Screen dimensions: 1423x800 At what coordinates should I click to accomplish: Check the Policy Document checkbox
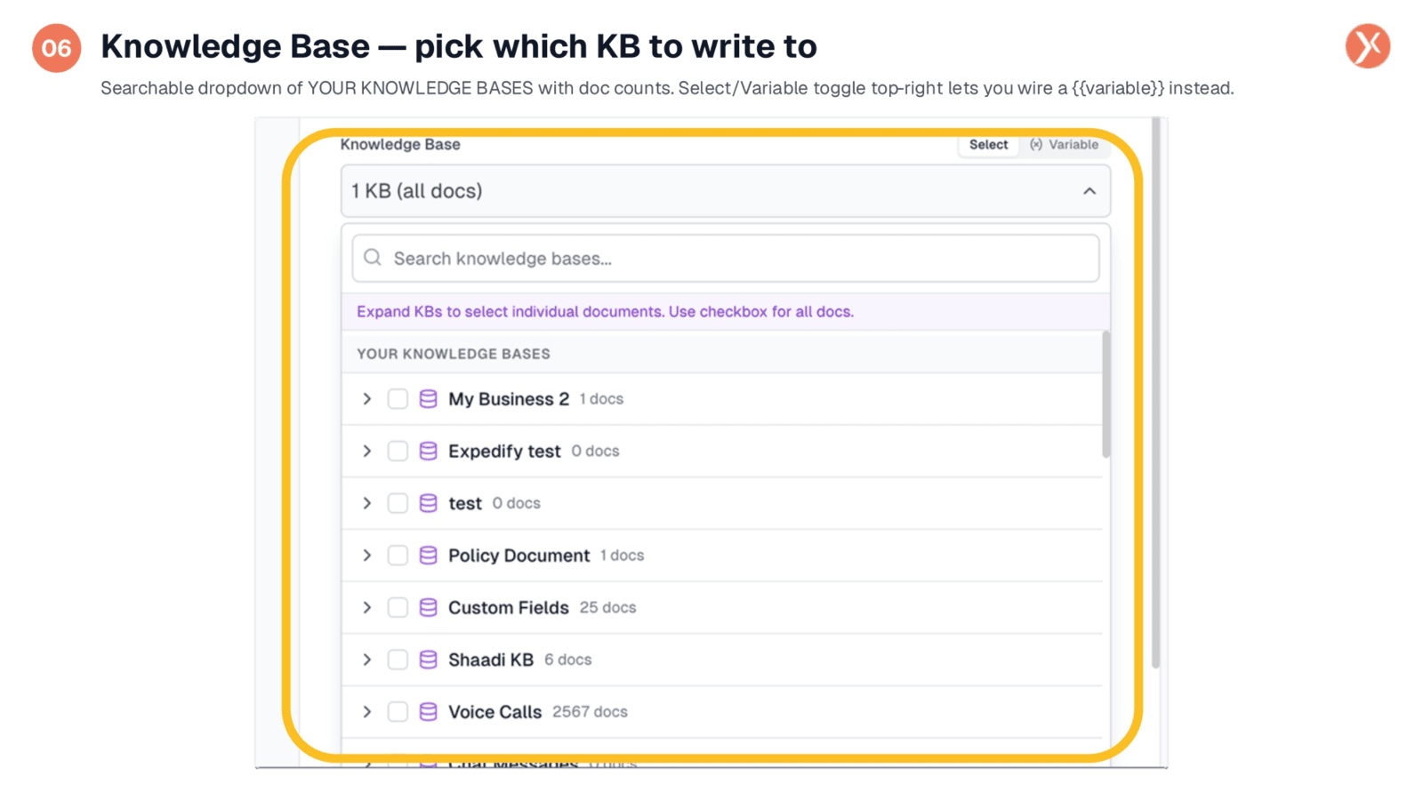point(398,556)
